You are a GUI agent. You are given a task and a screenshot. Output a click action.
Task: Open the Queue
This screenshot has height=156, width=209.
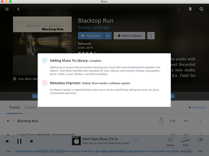tap(170, 142)
